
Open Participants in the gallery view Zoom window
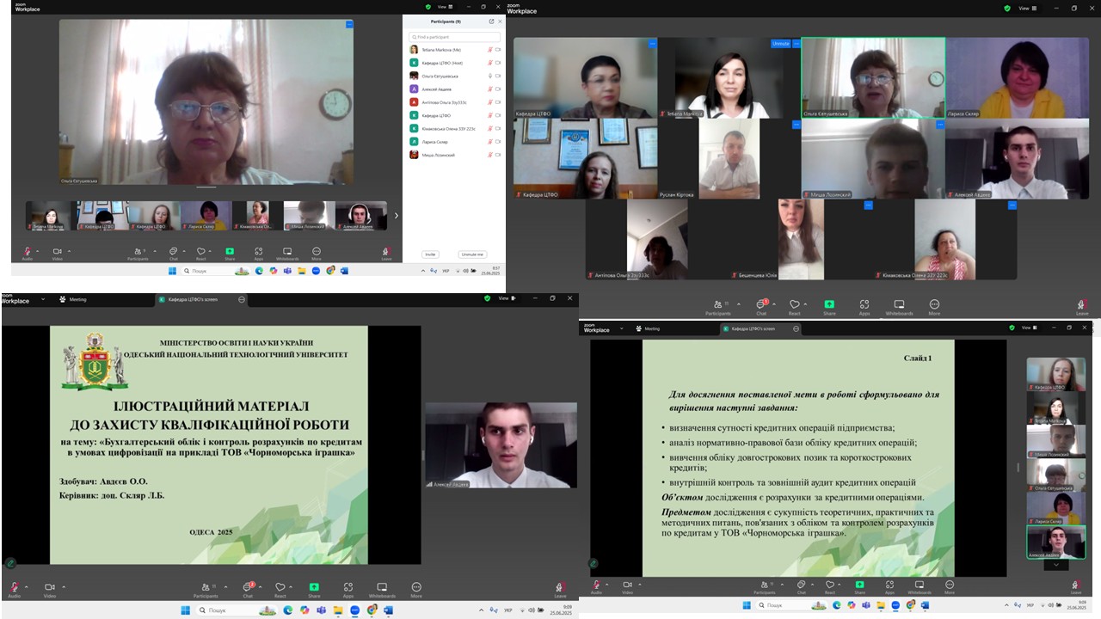(717, 306)
